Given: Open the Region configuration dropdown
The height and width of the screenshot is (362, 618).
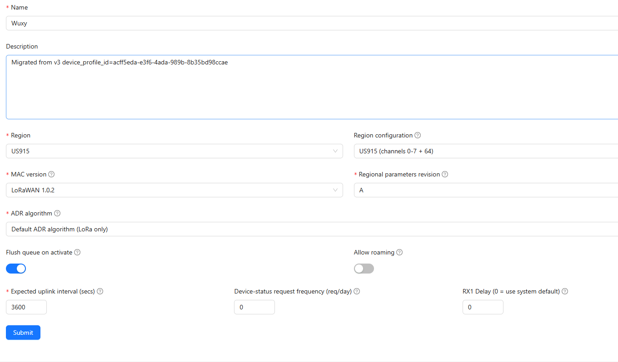Looking at the screenshot, I should pyautogui.click(x=484, y=151).
